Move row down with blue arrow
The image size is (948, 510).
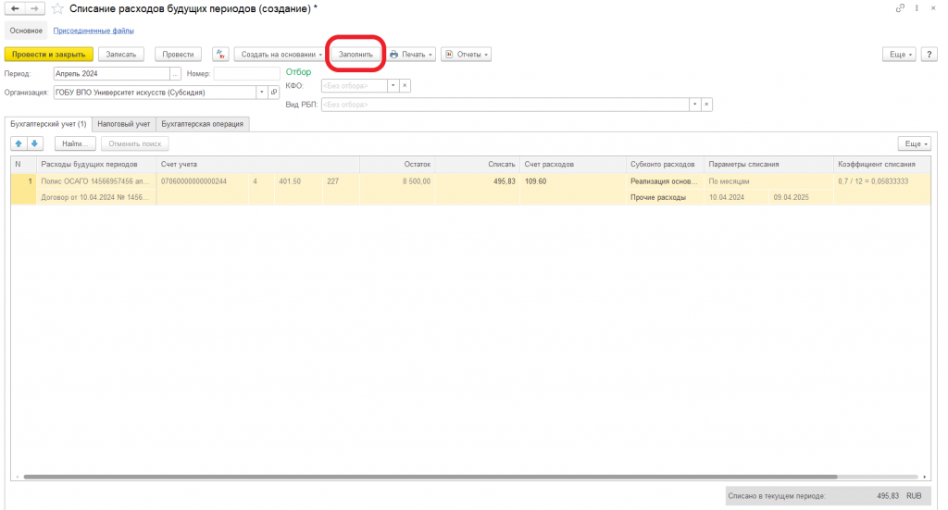point(34,143)
